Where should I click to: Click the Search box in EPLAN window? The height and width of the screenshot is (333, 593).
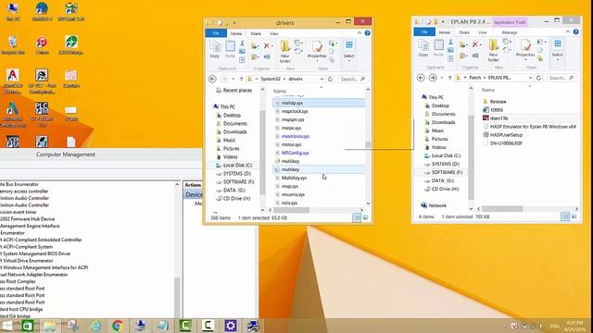coord(561,78)
